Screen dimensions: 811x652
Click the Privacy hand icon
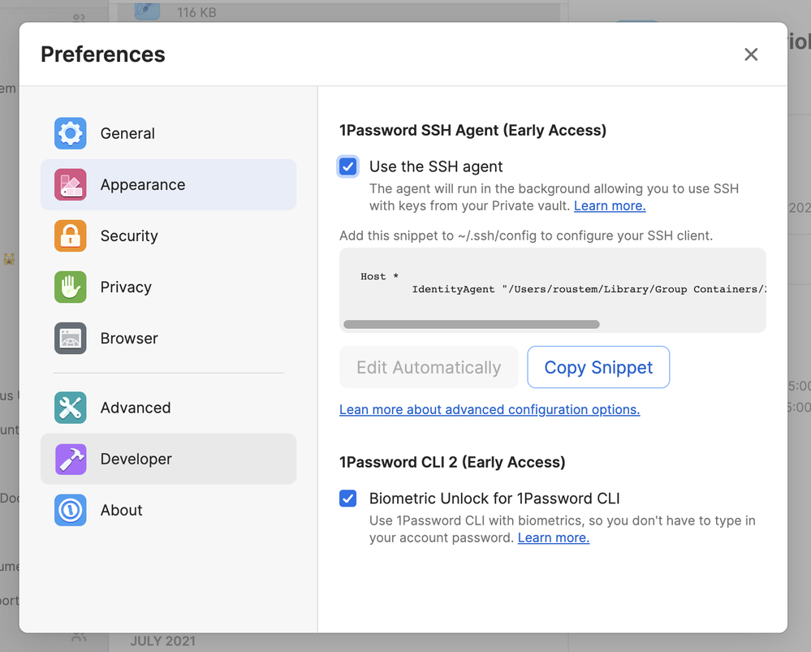(70, 287)
